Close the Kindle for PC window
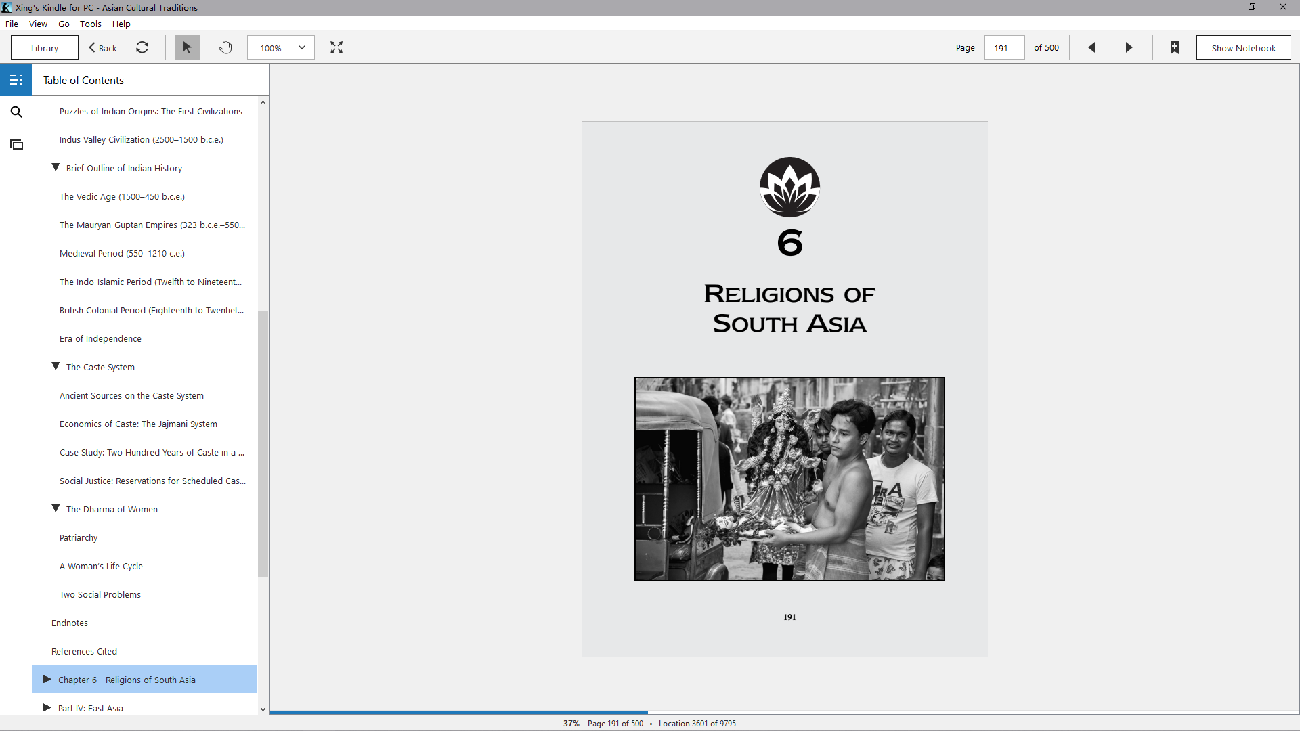Viewport: 1300px width, 731px height. pos(1283,7)
